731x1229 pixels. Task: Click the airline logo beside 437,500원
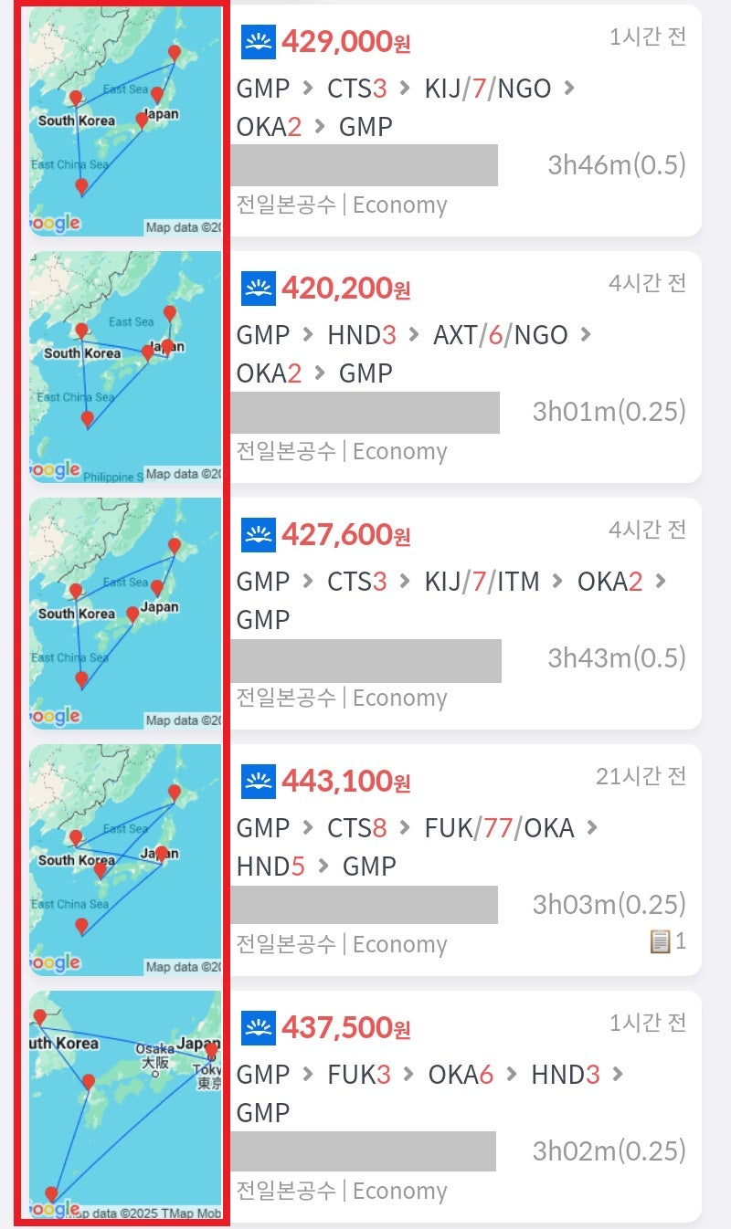(x=259, y=1028)
